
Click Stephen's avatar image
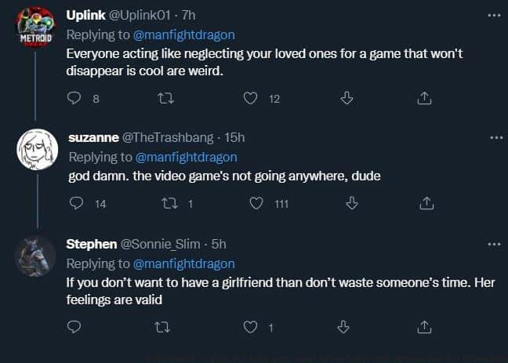point(34,258)
